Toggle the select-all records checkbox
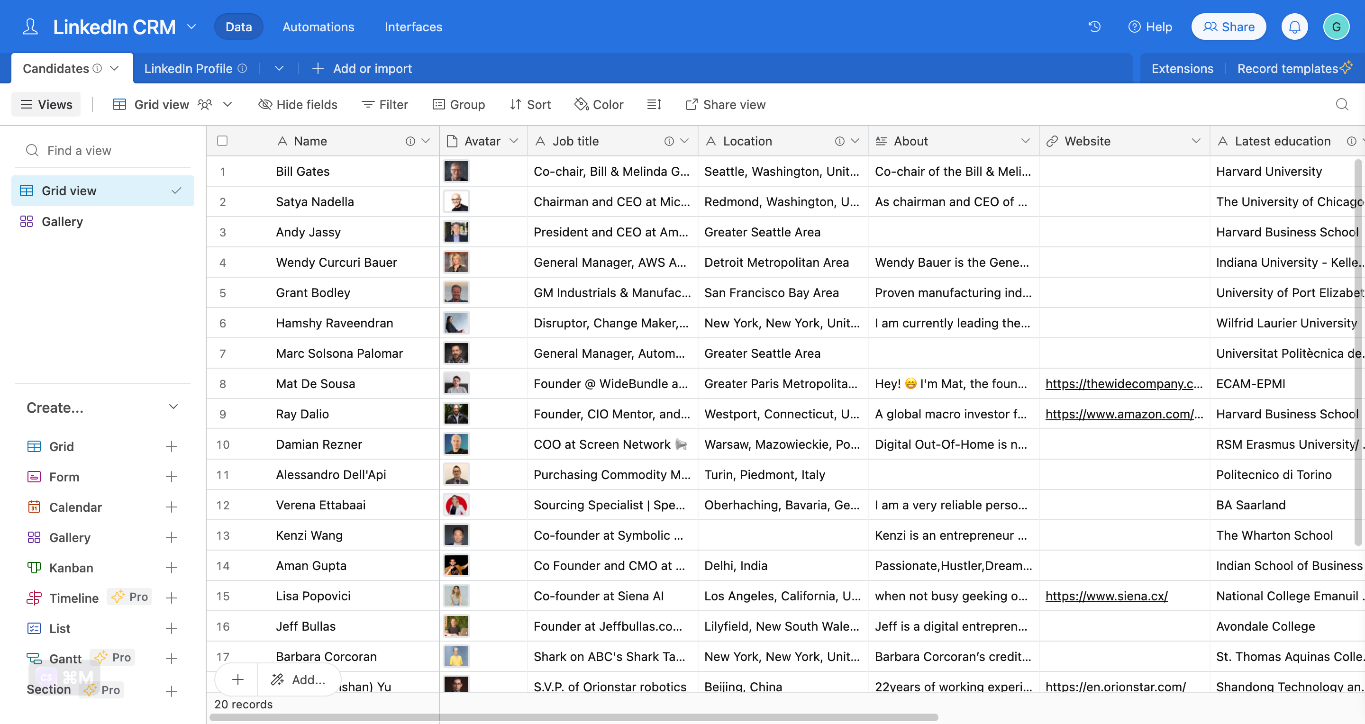Image resolution: width=1365 pixels, height=724 pixels. 223,141
